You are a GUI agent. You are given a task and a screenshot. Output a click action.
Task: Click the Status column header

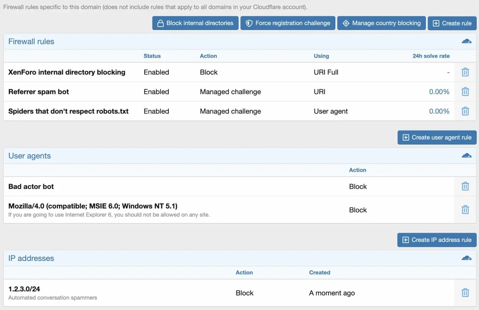pos(152,56)
